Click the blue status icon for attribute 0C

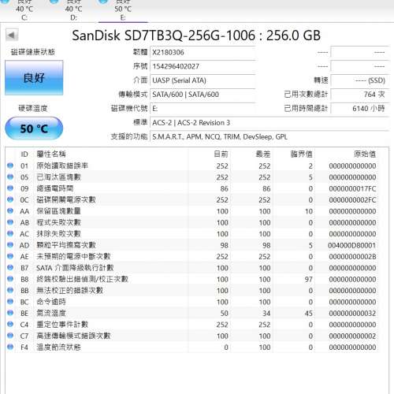(10, 199)
